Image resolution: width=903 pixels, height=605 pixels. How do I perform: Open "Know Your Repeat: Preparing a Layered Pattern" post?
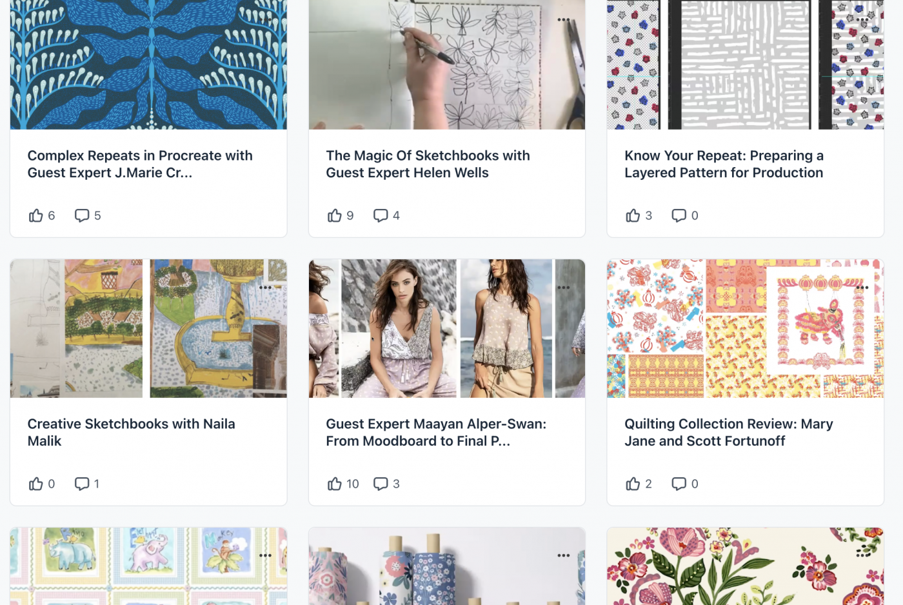click(723, 164)
